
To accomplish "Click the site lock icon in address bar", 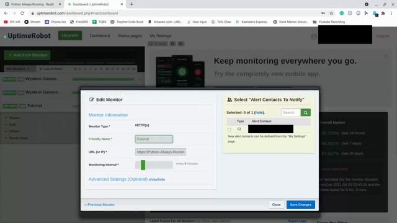I will [32, 13].
